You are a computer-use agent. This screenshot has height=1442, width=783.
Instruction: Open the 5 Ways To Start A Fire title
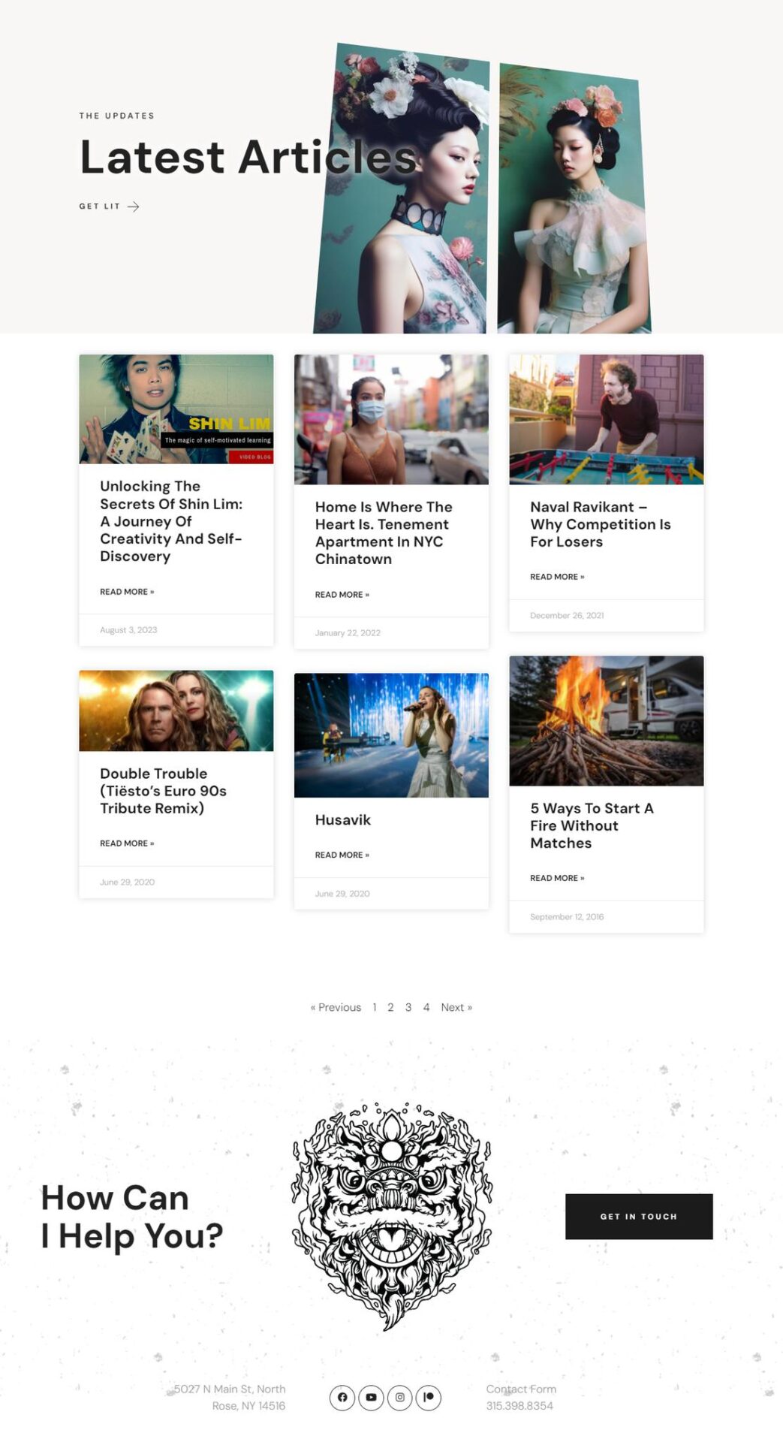[592, 825]
